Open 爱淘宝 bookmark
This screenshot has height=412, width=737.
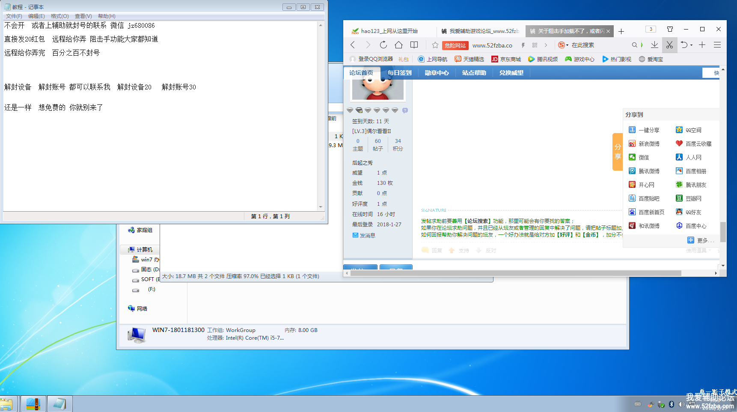(x=651, y=59)
